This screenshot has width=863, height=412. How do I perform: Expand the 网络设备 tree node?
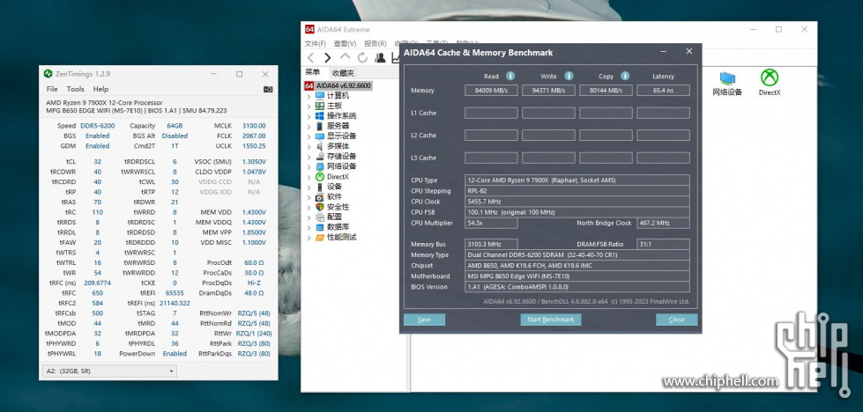tap(309, 166)
